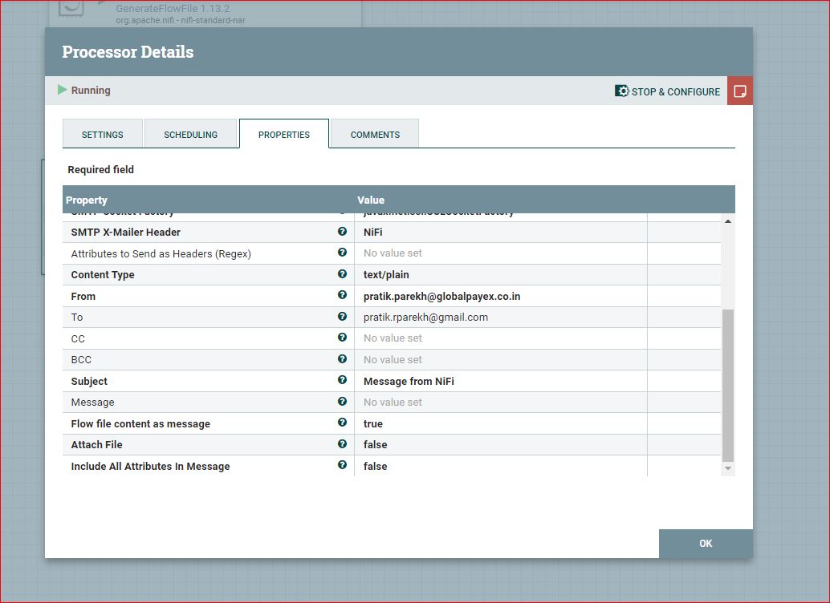Open the COMMENTS tab

coord(373,134)
